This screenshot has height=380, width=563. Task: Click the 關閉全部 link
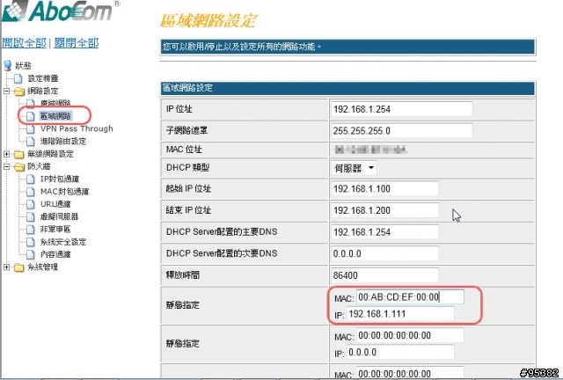[x=77, y=43]
